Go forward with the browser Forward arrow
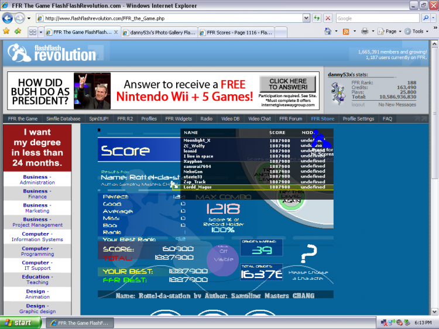The width and height of the screenshot is (439, 329). [x=19, y=19]
